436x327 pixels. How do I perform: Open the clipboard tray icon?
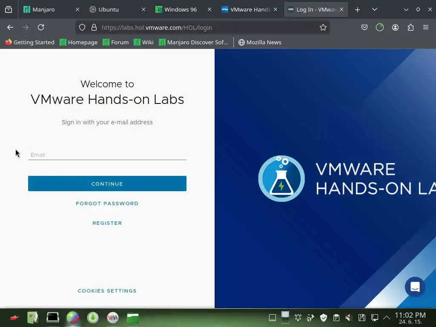point(336,318)
